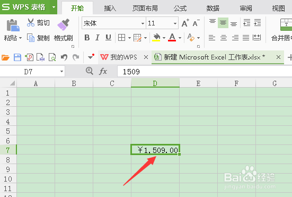The height and width of the screenshot is (197, 292).
Task: Click formula bar showing 1509
Action: tap(205, 72)
